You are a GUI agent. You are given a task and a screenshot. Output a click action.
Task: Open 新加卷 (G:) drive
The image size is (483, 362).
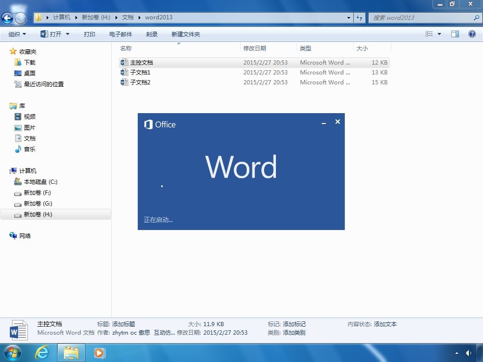tap(38, 204)
